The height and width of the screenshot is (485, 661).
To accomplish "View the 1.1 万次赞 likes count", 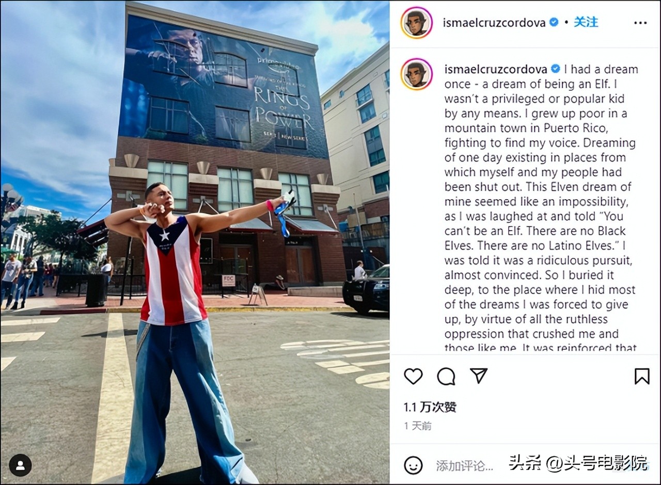I will (x=430, y=407).
